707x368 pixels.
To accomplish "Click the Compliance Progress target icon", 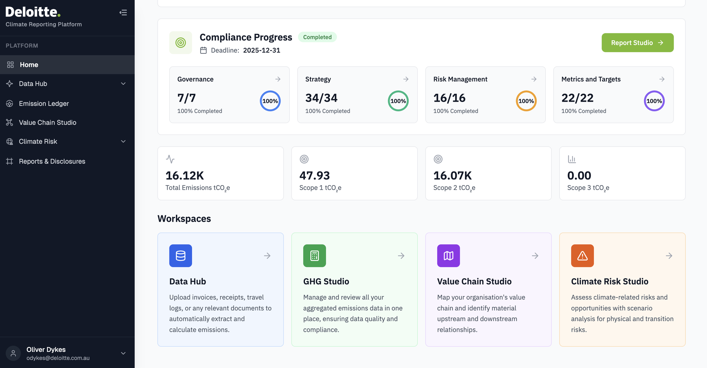I will tap(180, 43).
